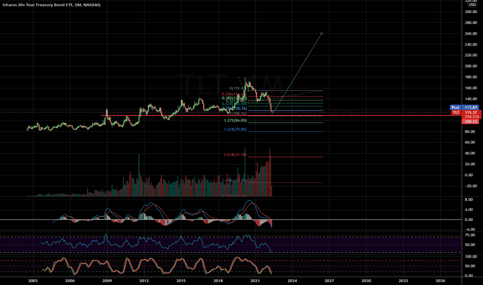
Task: Click the blue Post 115.63 price label
Action: coord(464,108)
